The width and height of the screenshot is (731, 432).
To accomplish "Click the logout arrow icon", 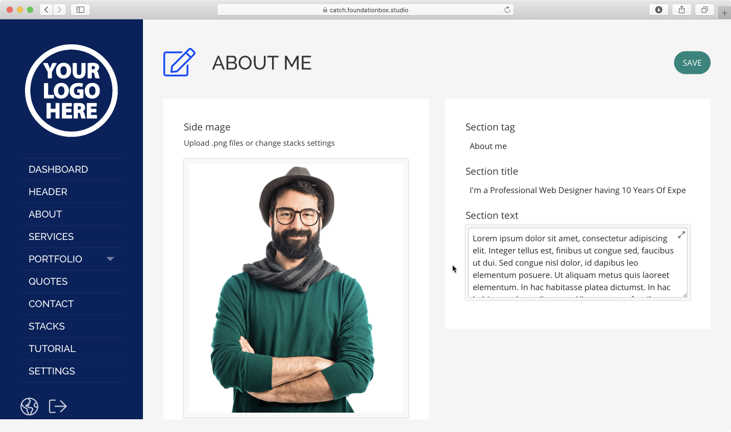I will point(58,406).
